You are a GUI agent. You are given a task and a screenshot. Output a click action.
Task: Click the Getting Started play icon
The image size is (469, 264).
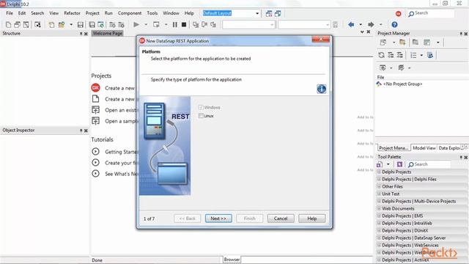pos(95,152)
